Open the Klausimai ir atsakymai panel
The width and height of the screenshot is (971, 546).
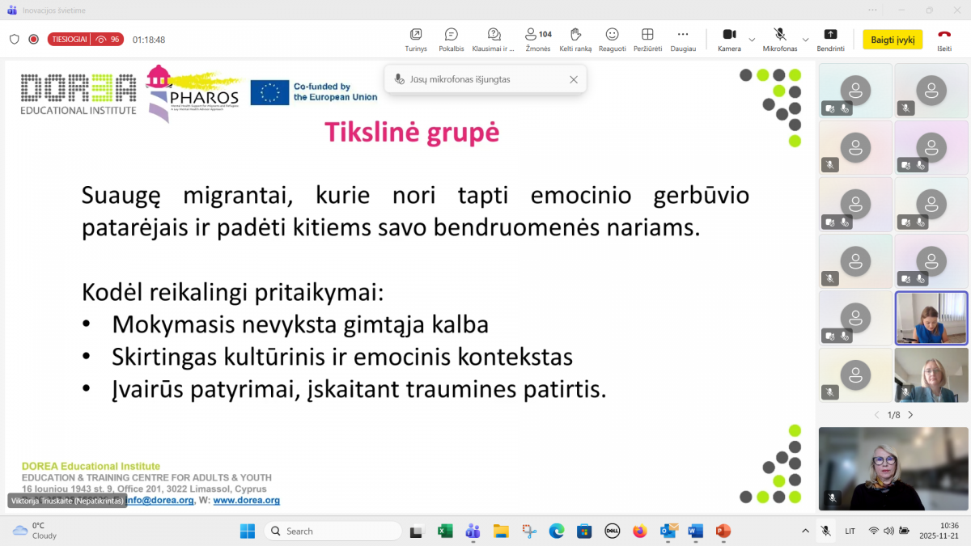pos(494,39)
